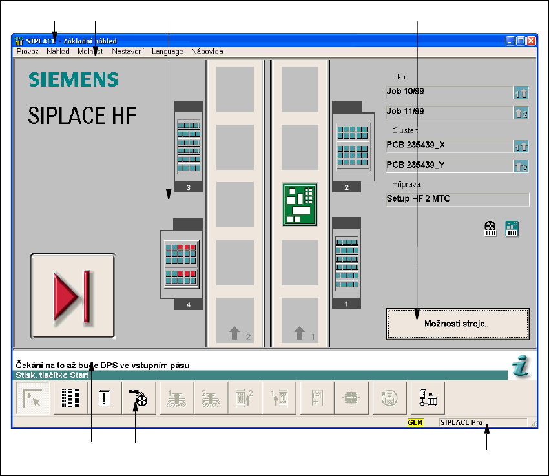
Task: Click the Čekání na DPS status message
Action: 103,366
